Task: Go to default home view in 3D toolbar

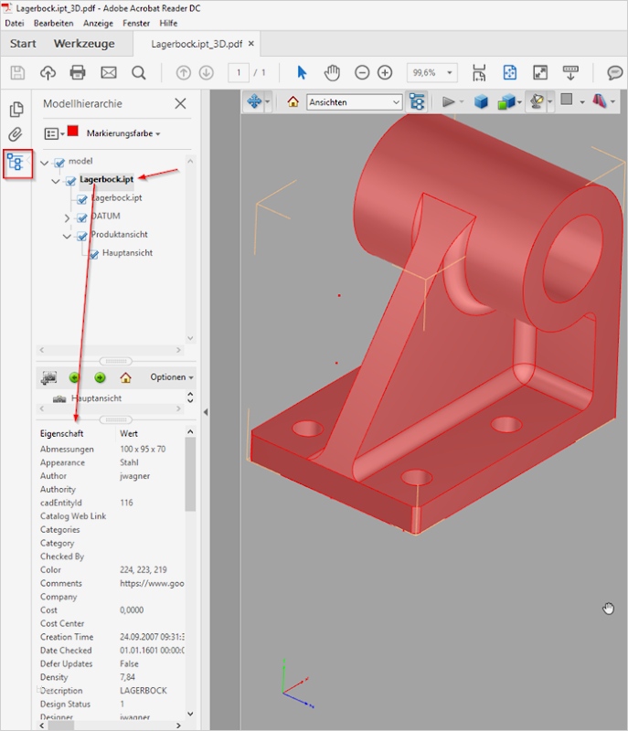Action: pyautogui.click(x=293, y=102)
